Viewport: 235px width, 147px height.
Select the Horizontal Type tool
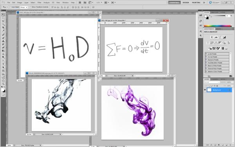click(x=3, y=64)
